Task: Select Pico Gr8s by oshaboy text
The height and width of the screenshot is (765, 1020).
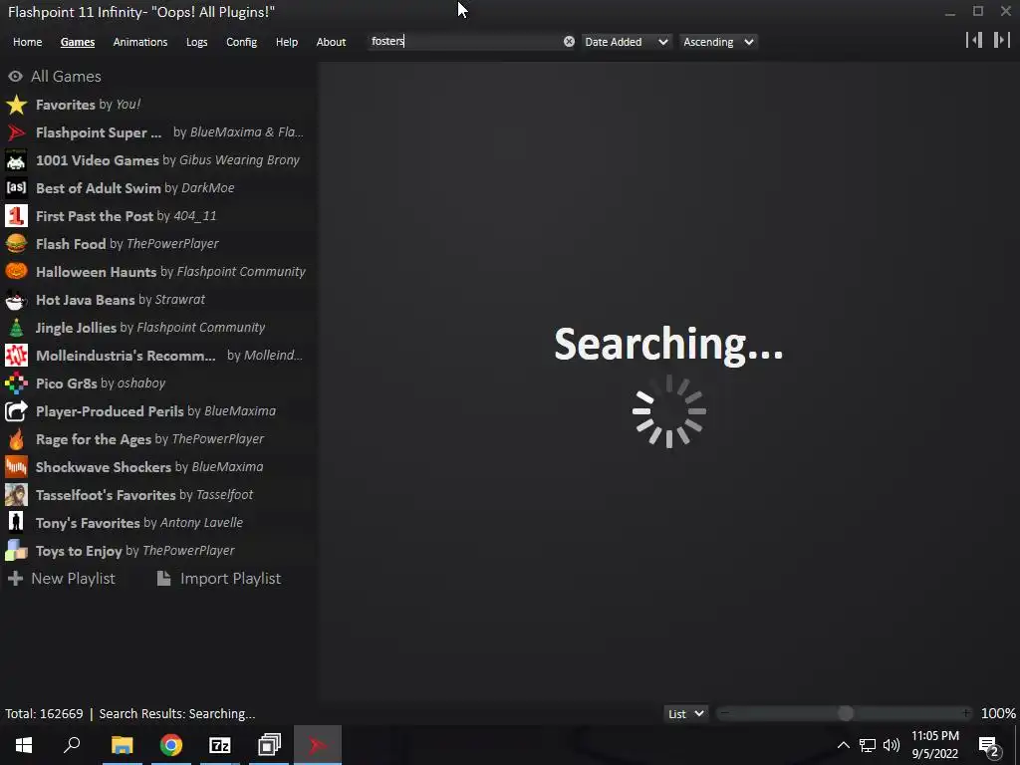Action: click(101, 383)
